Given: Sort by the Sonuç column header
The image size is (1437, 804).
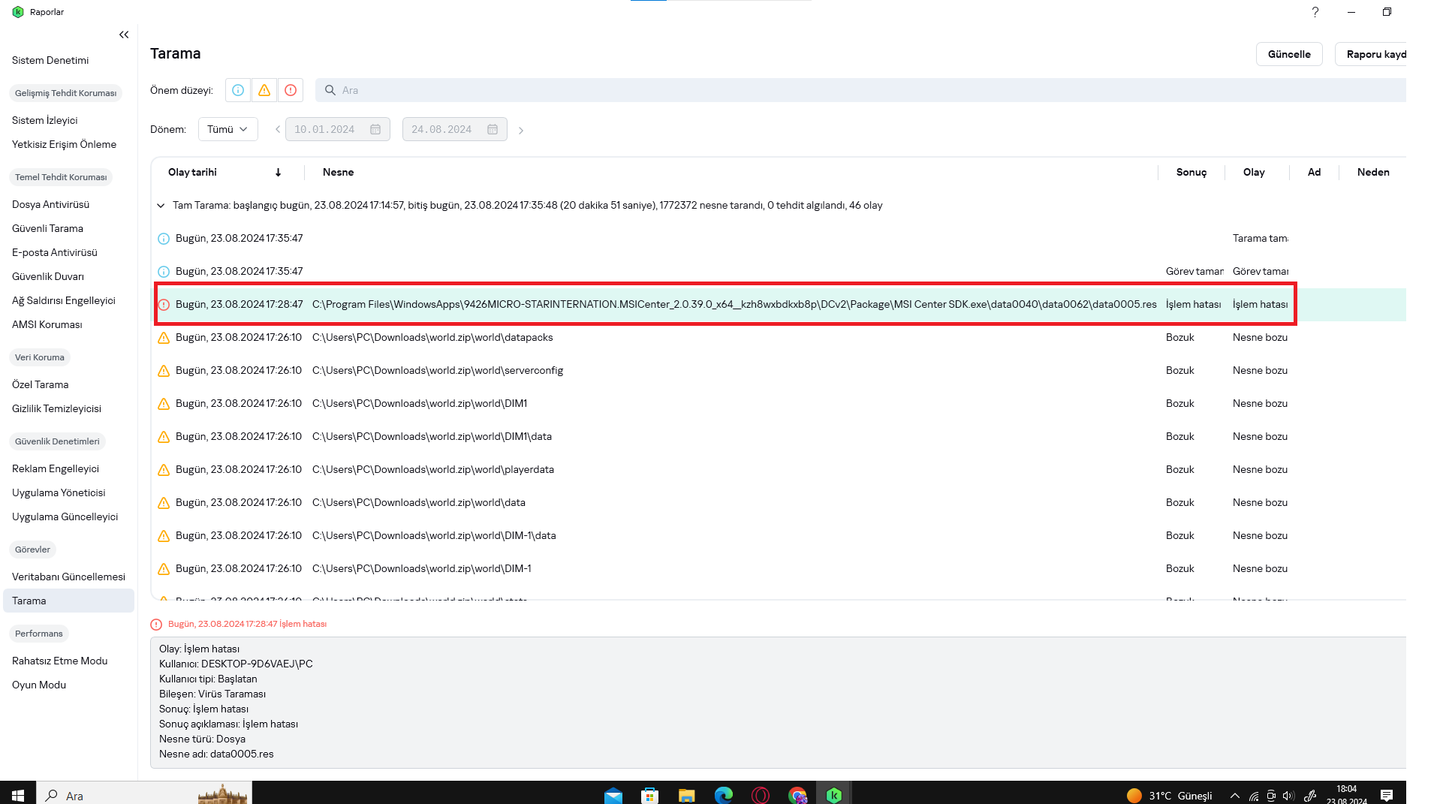Looking at the screenshot, I should click(x=1191, y=173).
